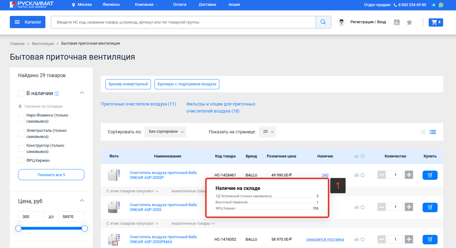The width and height of the screenshot is (456, 248).
Task: Open the Telegram contact icon
Action: (434, 5)
